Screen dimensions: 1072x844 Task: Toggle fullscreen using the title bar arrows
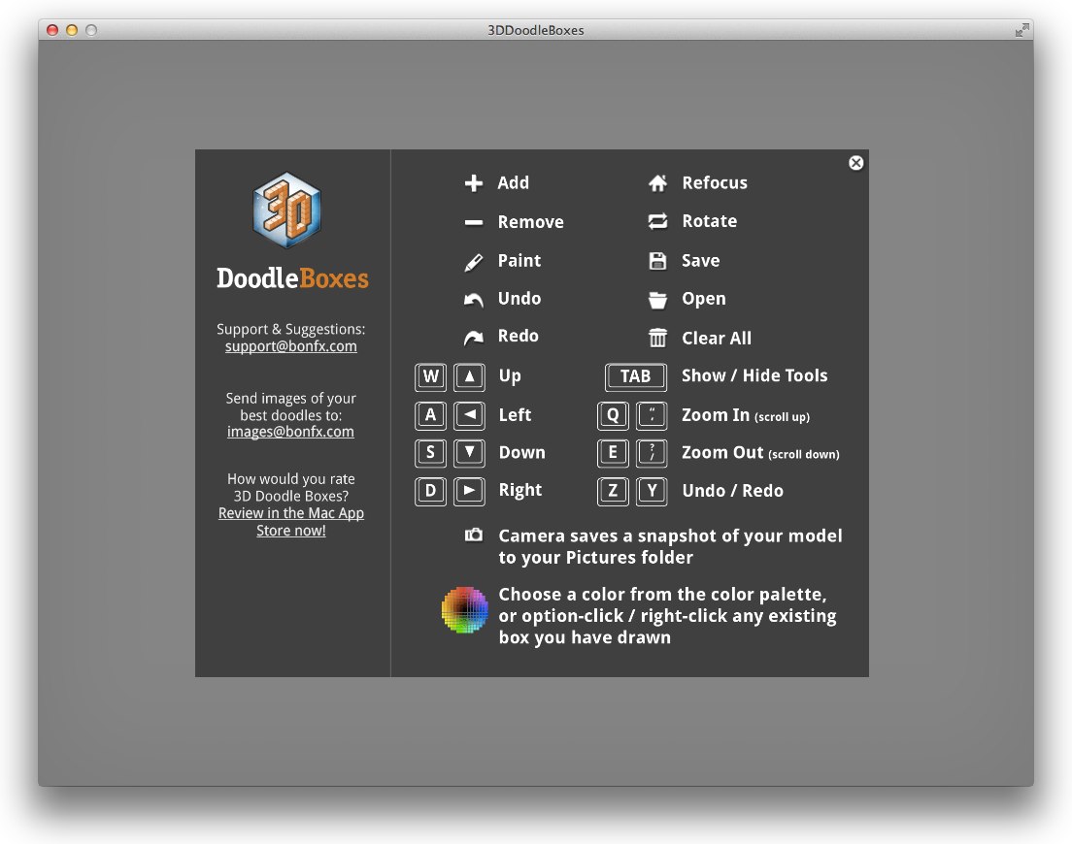1022,30
